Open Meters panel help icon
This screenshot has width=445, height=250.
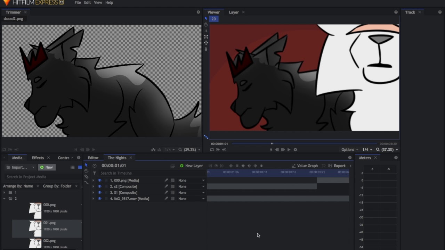(x=396, y=158)
